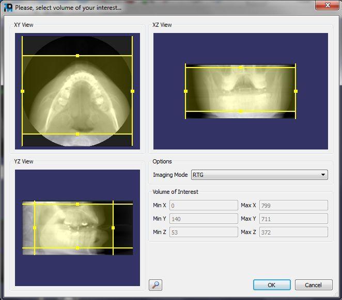Select right boundary handle in XY View
This screenshot has width=342, height=300.
[133, 91]
